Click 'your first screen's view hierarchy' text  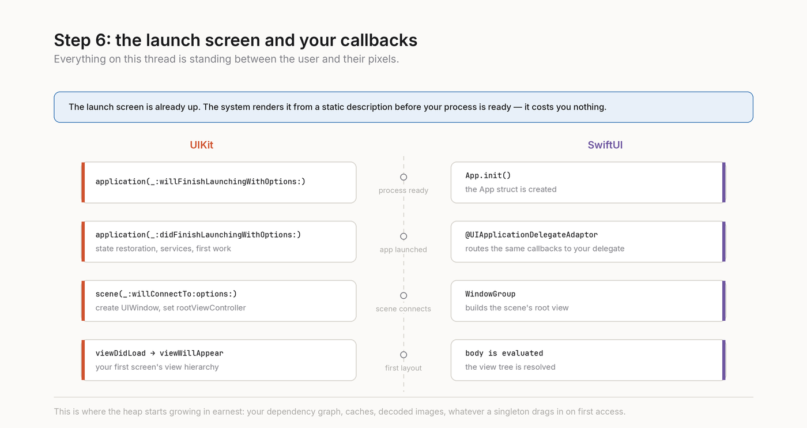[x=157, y=367]
